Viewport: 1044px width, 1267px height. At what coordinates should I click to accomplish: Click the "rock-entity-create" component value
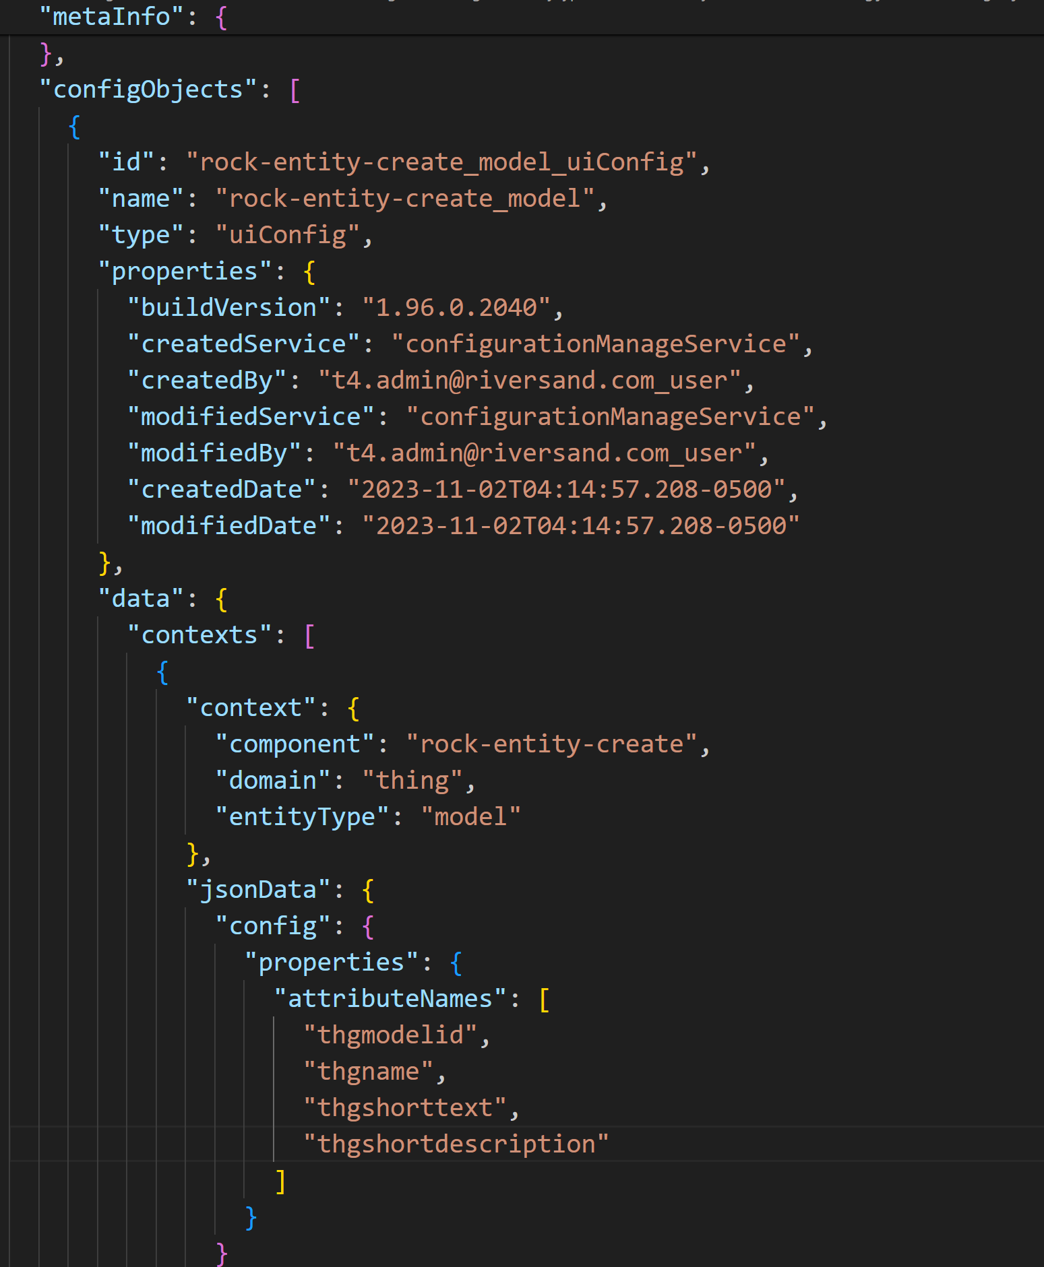(x=551, y=744)
